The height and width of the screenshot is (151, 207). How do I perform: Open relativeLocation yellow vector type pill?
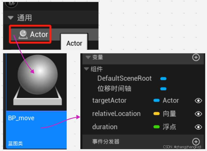[157, 114]
